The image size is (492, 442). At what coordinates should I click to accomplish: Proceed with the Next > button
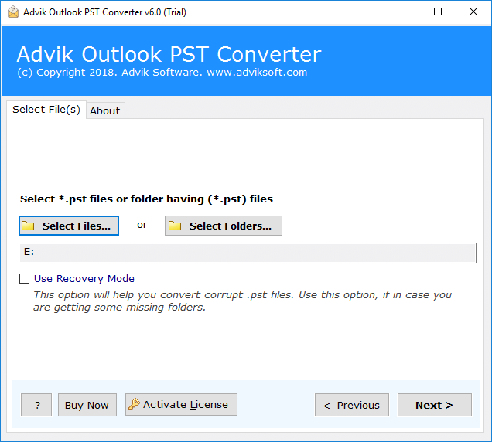coord(435,405)
